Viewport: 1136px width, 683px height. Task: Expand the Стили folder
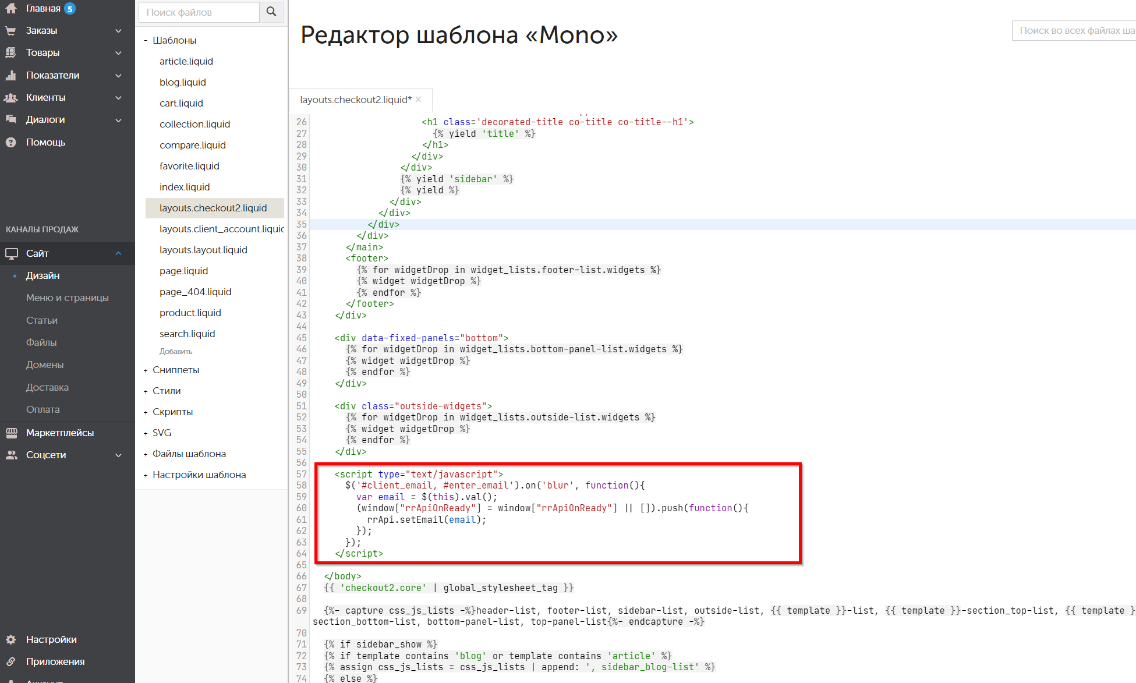pos(146,391)
